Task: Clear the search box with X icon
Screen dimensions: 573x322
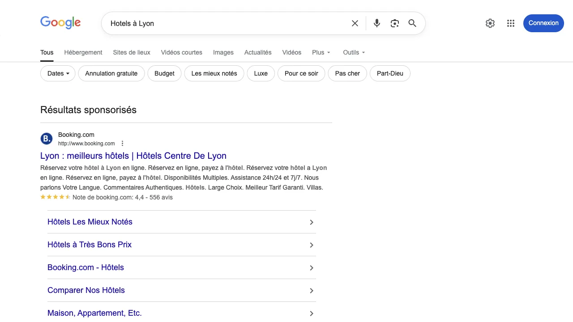Action: pyautogui.click(x=355, y=23)
